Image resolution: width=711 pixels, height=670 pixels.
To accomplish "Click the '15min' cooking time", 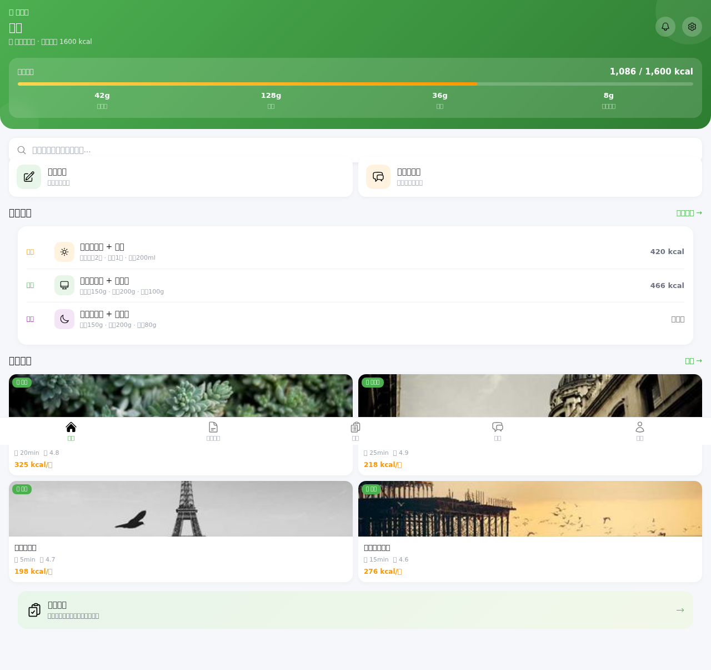I will [x=377, y=560].
